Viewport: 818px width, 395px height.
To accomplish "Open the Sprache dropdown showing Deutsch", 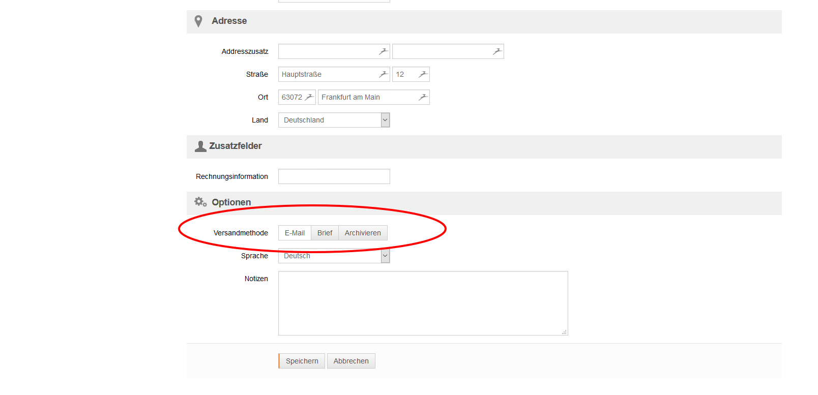I will tap(334, 256).
